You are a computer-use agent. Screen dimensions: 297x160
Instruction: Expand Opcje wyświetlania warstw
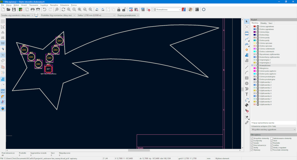[263, 123]
